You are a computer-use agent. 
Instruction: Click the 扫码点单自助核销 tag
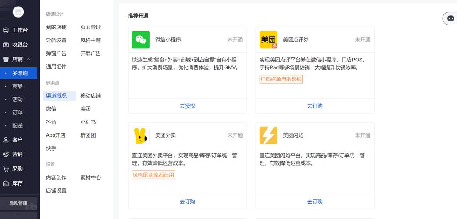pyautogui.click(x=281, y=79)
